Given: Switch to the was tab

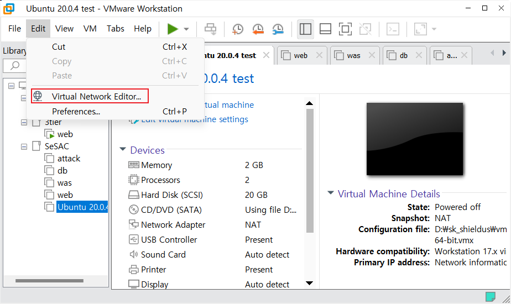Looking at the screenshot, I should (x=353, y=56).
